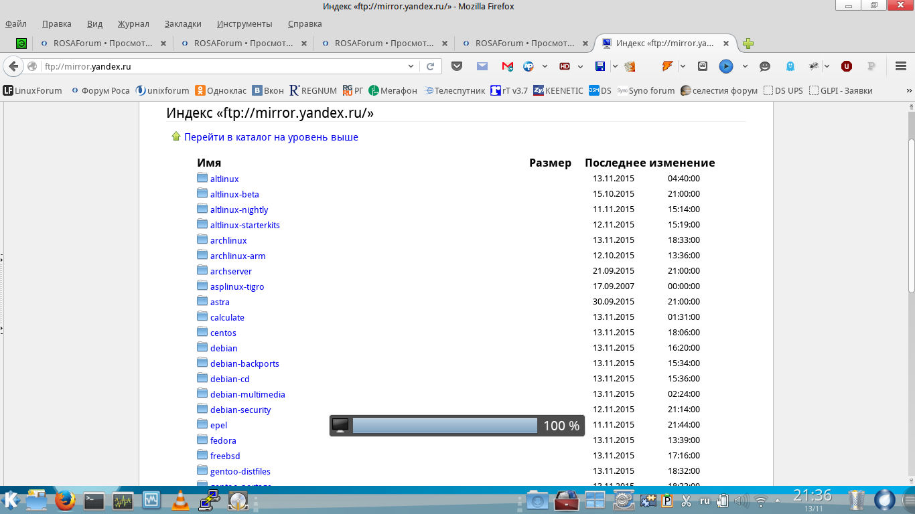Launch Firefox from the taskbar
This screenshot has width=915, height=514.
(x=65, y=500)
